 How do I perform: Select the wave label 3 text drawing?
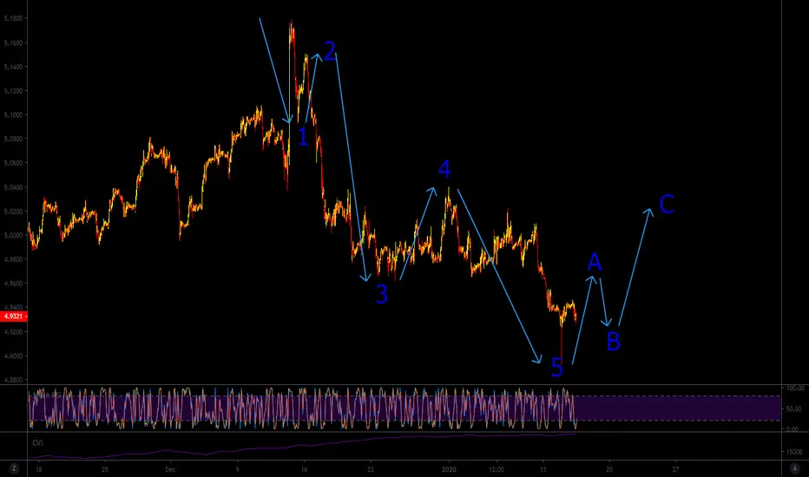[x=381, y=295]
